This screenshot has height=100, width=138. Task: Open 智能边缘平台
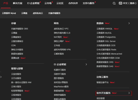pos(103,82)
